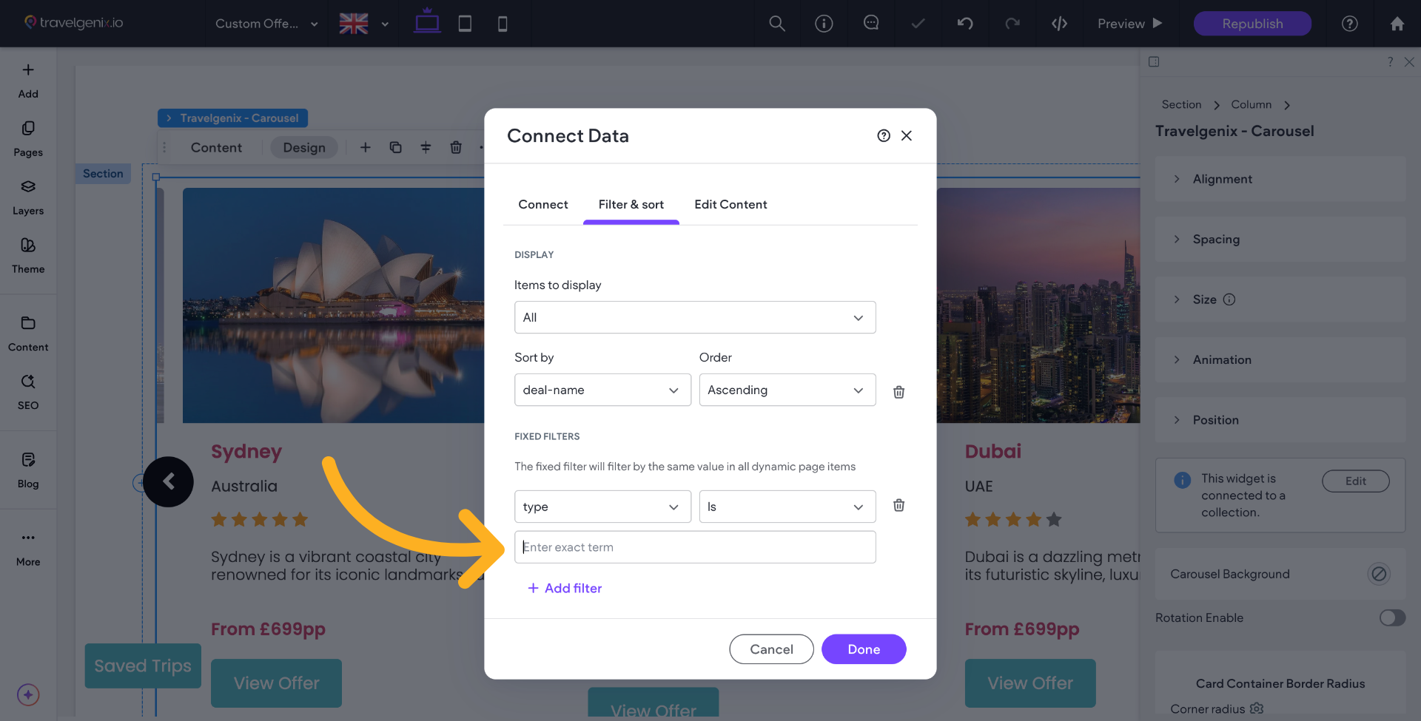Open the Sort by deal-name dropdown
The width and height of the screenshot is (1421, 721).
(602, 390)
